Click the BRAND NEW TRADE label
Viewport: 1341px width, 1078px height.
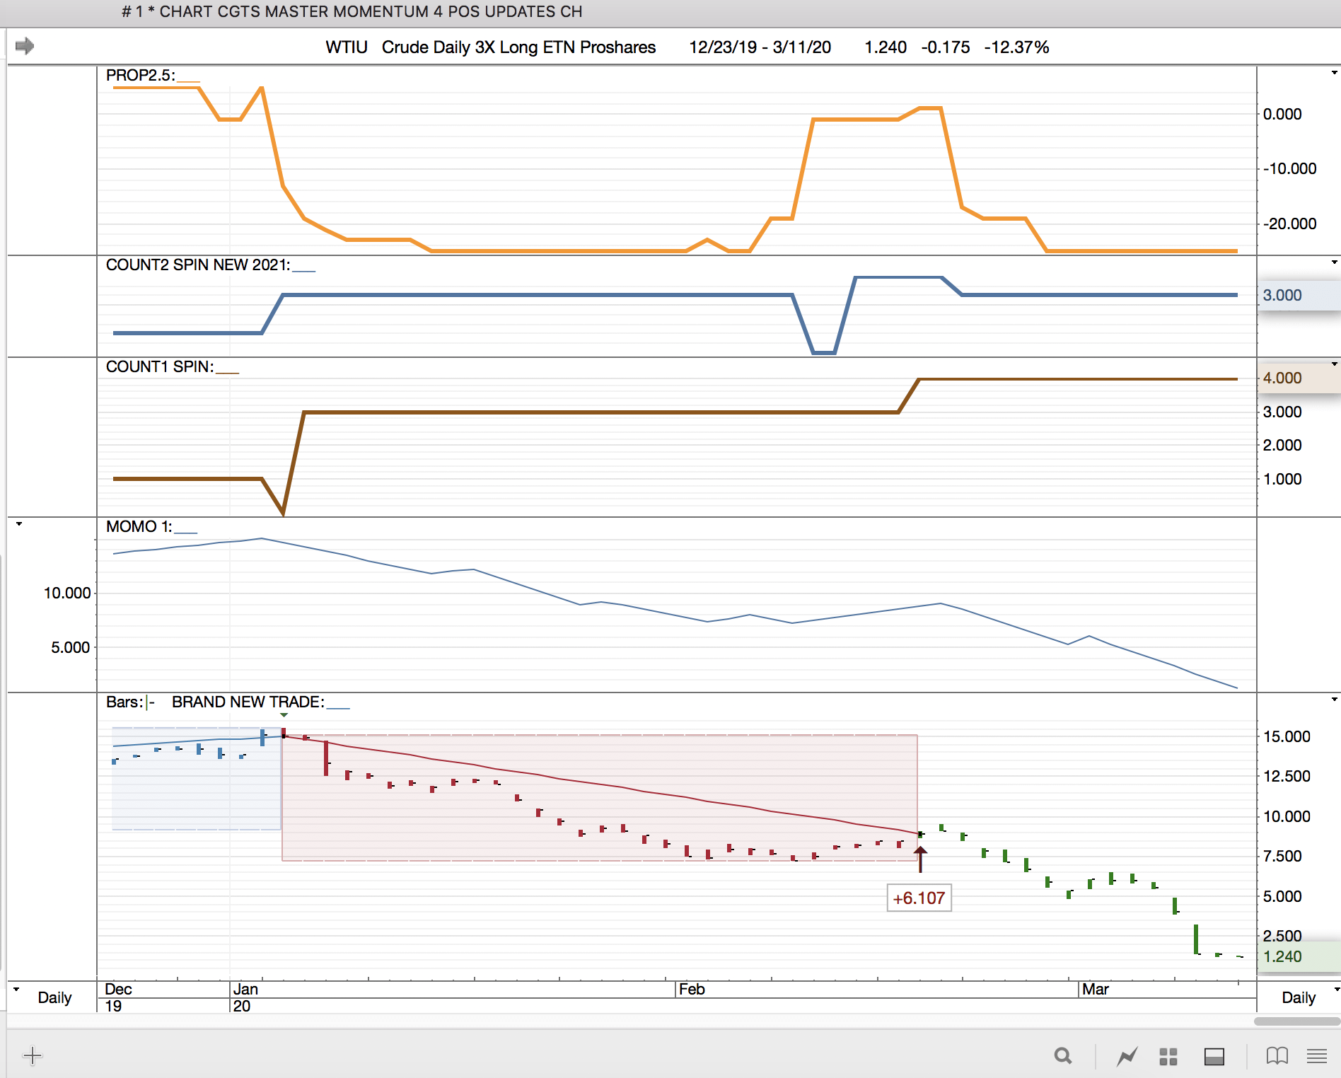point(248,702)
